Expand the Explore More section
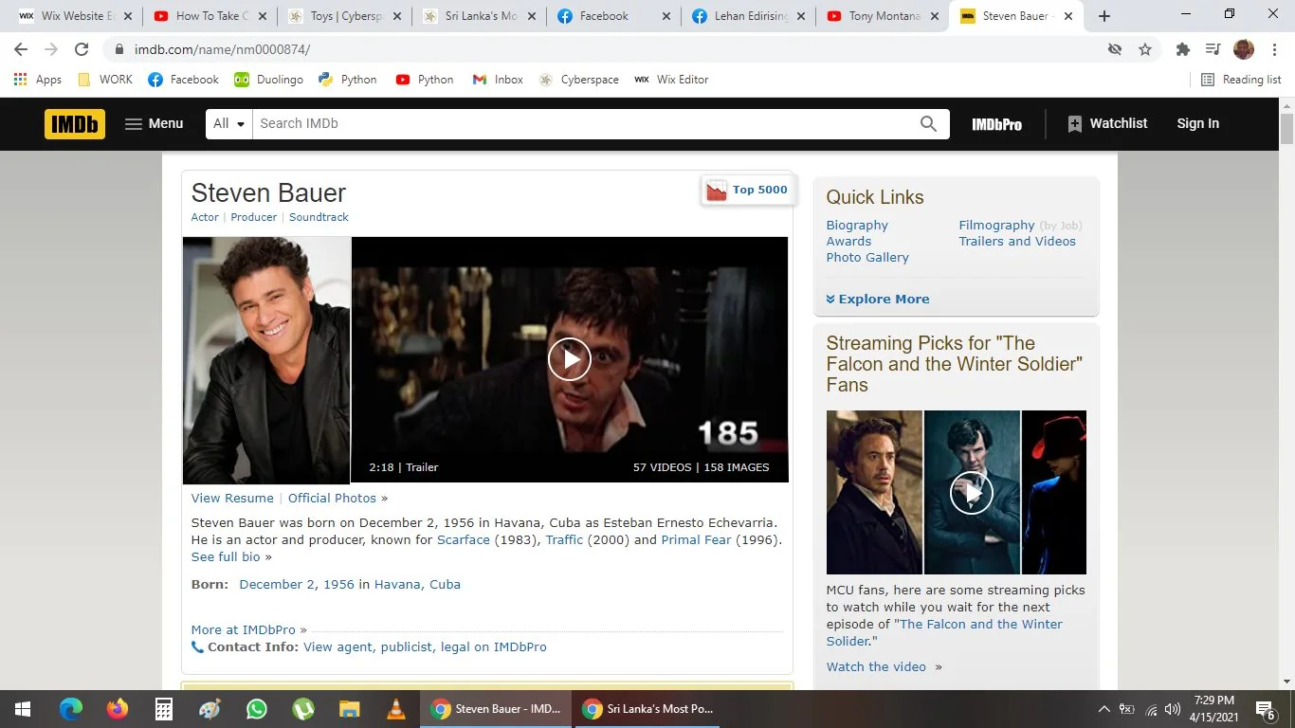The height and width of the screenshot is (728, 1295). click(878, 299)
